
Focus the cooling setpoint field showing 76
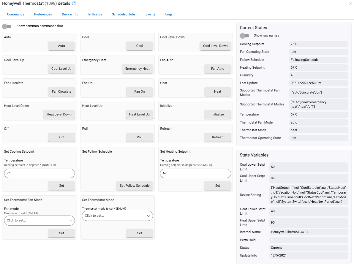click(39, 173)
